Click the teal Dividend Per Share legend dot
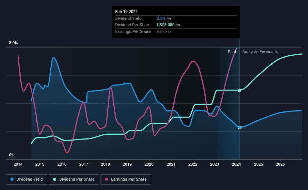The width and height of the screenshot is (308, 190). [x=55, y=179]
